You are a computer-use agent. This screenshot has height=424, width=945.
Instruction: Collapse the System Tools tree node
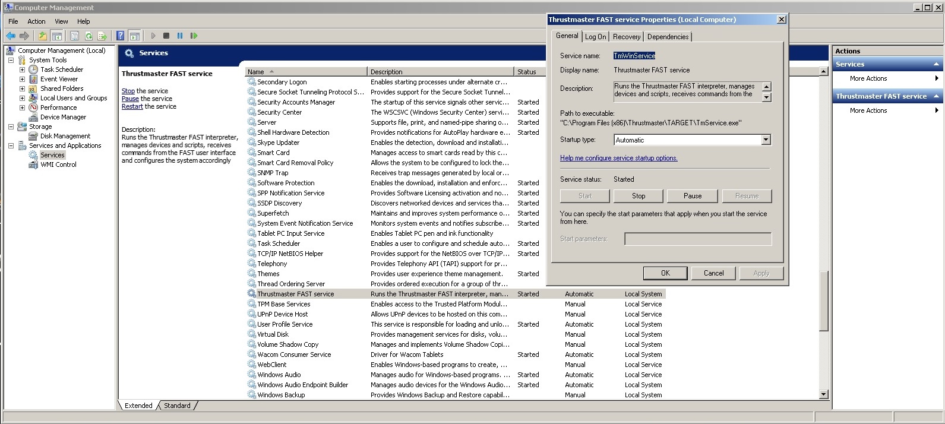[11, 60]
